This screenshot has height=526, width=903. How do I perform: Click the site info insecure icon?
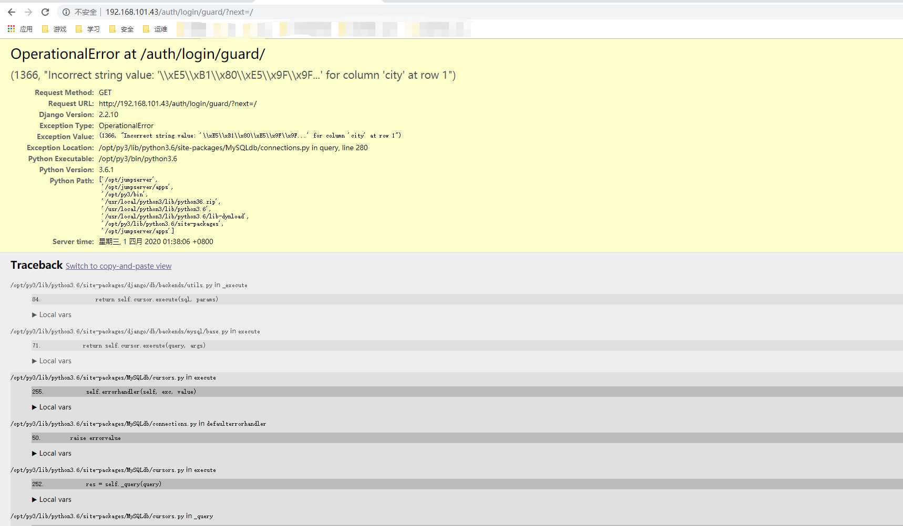(66, 12)
